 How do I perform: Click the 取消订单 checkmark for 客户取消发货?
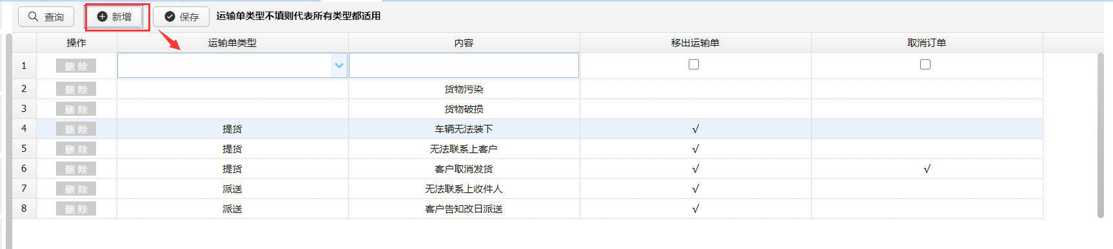click(x=927, y=169)
